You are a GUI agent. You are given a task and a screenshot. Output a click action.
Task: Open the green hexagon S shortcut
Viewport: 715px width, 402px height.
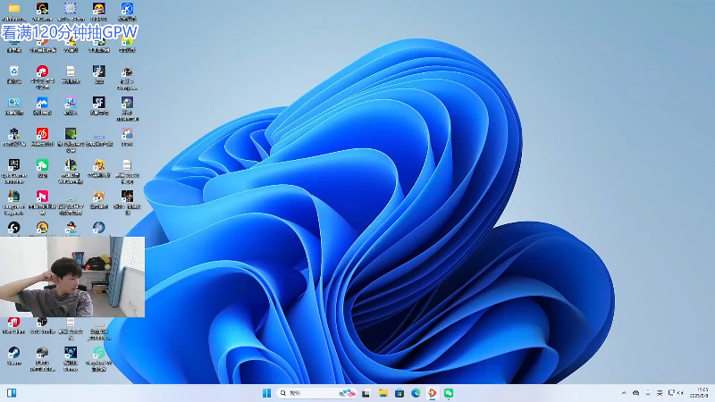point(98,353)
